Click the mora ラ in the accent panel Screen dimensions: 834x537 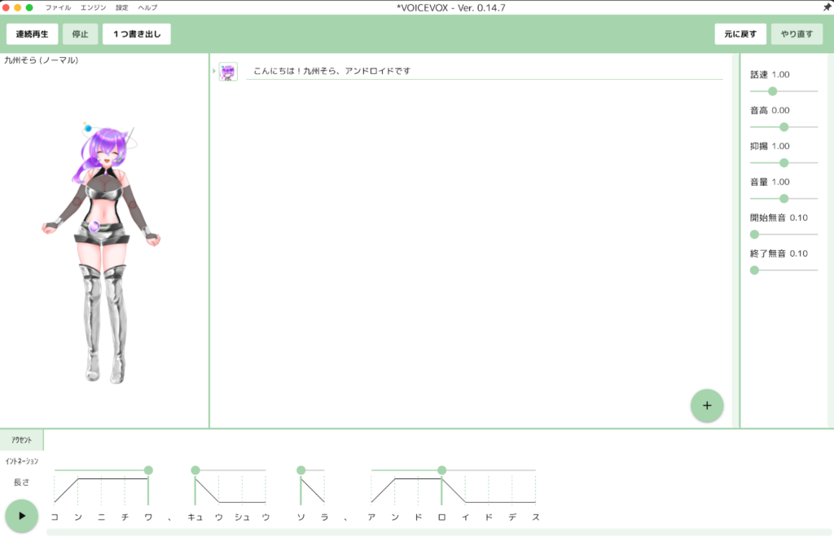coord(324,517)
